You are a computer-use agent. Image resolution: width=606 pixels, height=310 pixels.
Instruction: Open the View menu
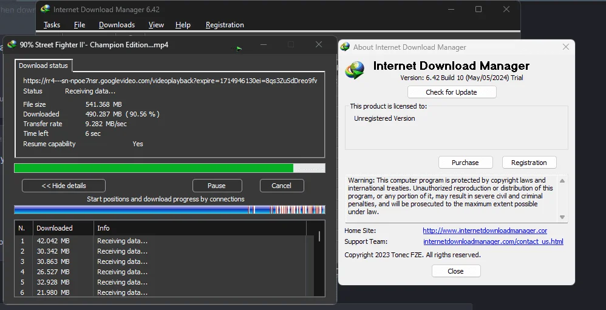point(156,25)
